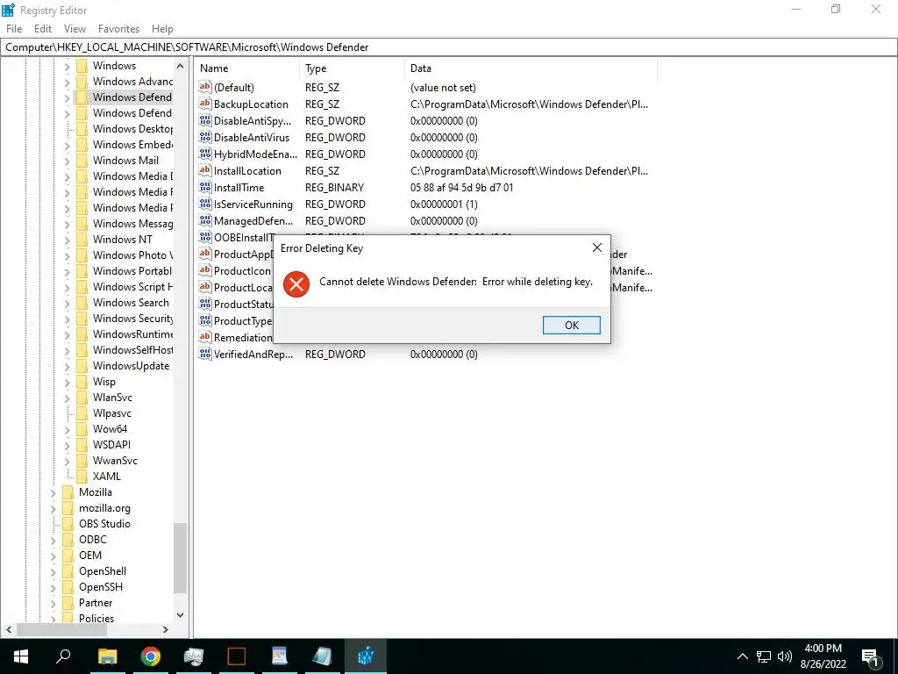Expand the Mozilla key

(x=53, y=492)
